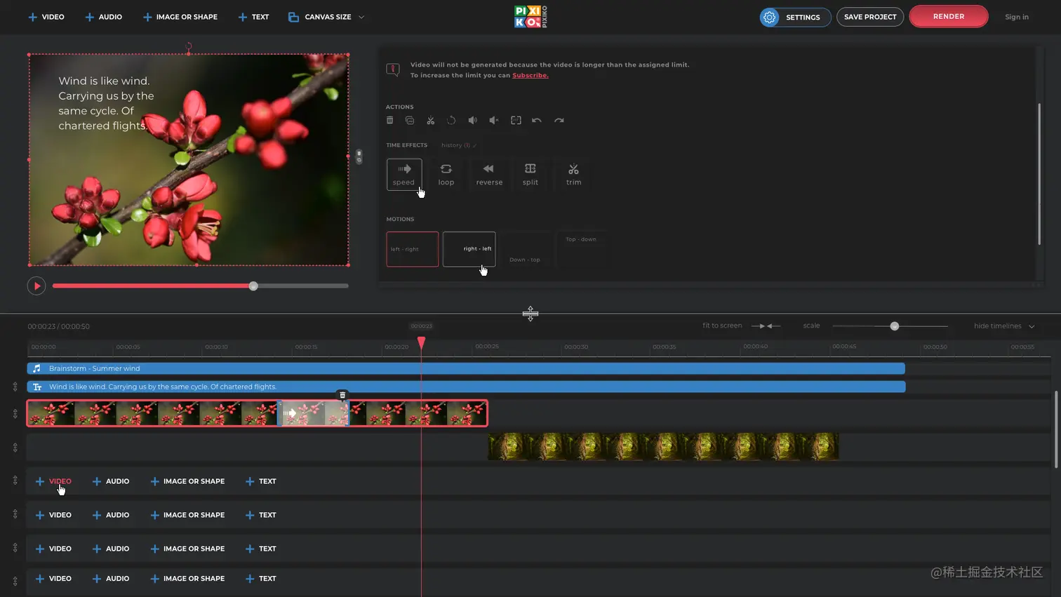The width and height of the screenshot is (1061, 597).
Task: Click the scissors cut icon in Actions
Action: [431, 120]
